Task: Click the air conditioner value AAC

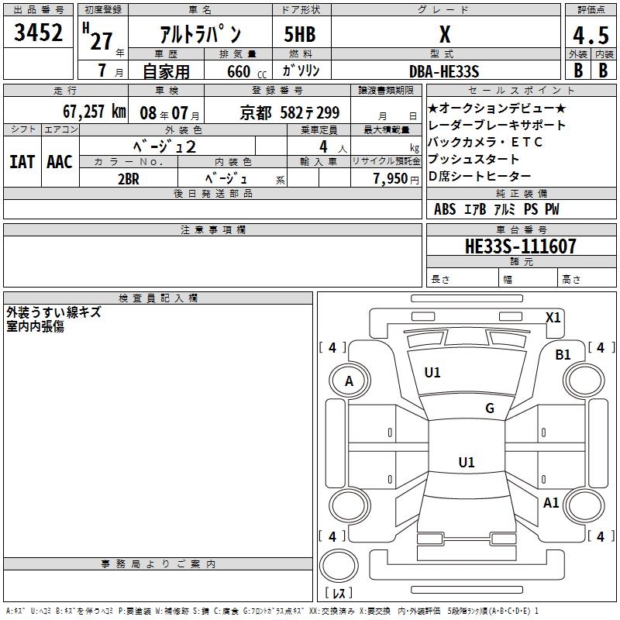Action: point(60,162)
